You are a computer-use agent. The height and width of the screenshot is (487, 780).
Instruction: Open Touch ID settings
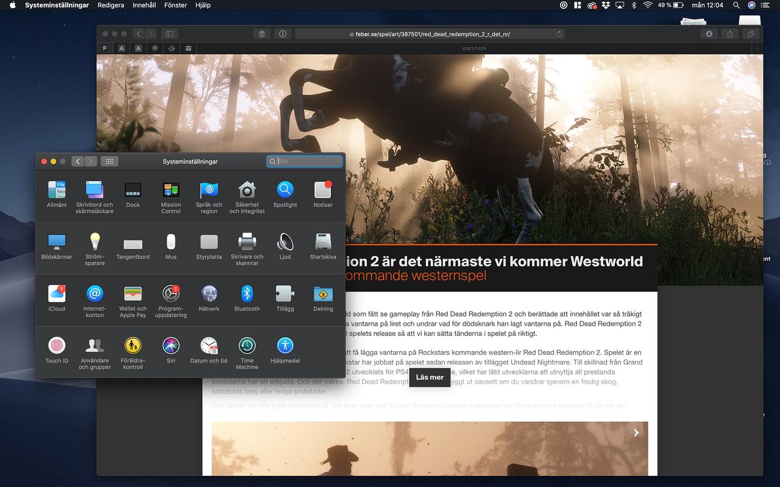point(57,350)
